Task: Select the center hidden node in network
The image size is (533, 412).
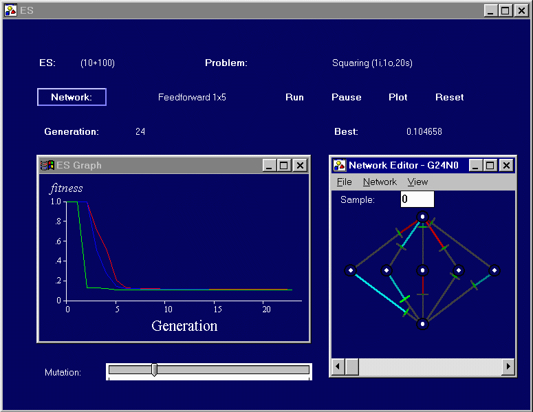Action: click(423, 271)
